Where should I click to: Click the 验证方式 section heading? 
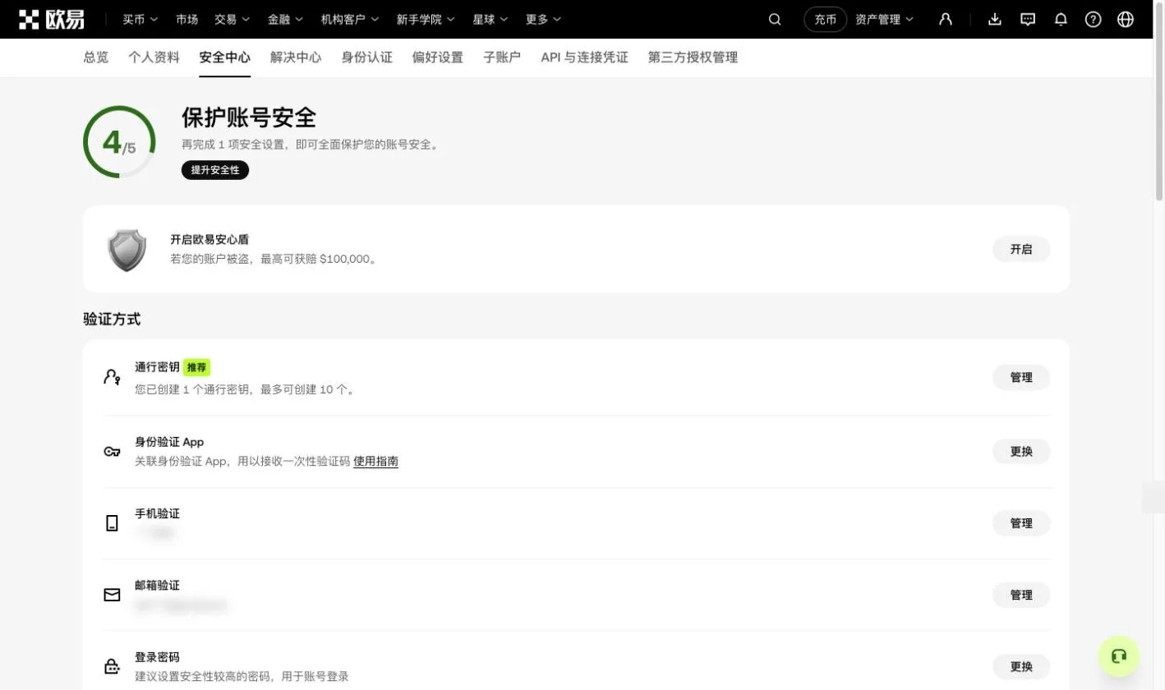click(112, 320)
